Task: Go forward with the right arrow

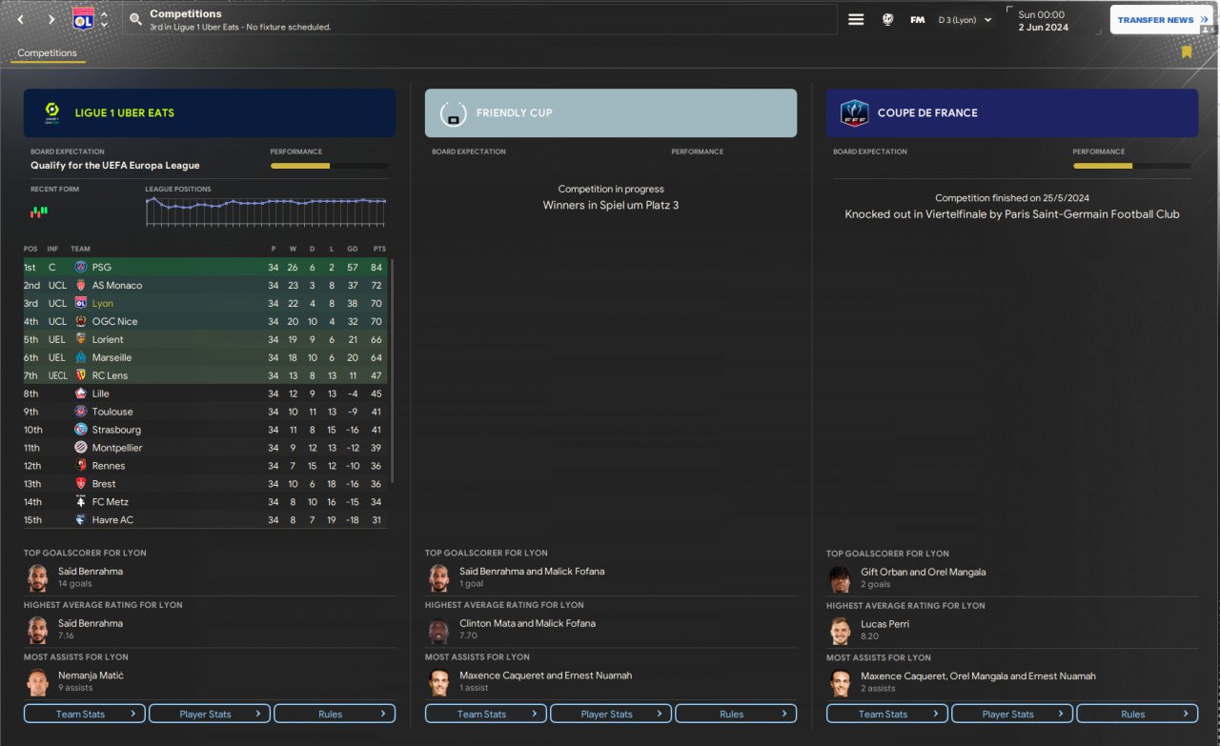Action: pos(51,19)
